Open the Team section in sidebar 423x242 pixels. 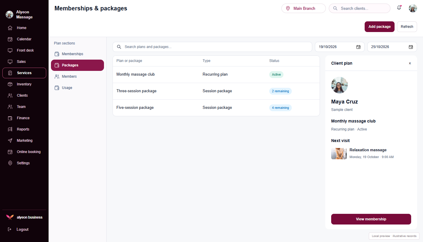[x=24, y=107]
